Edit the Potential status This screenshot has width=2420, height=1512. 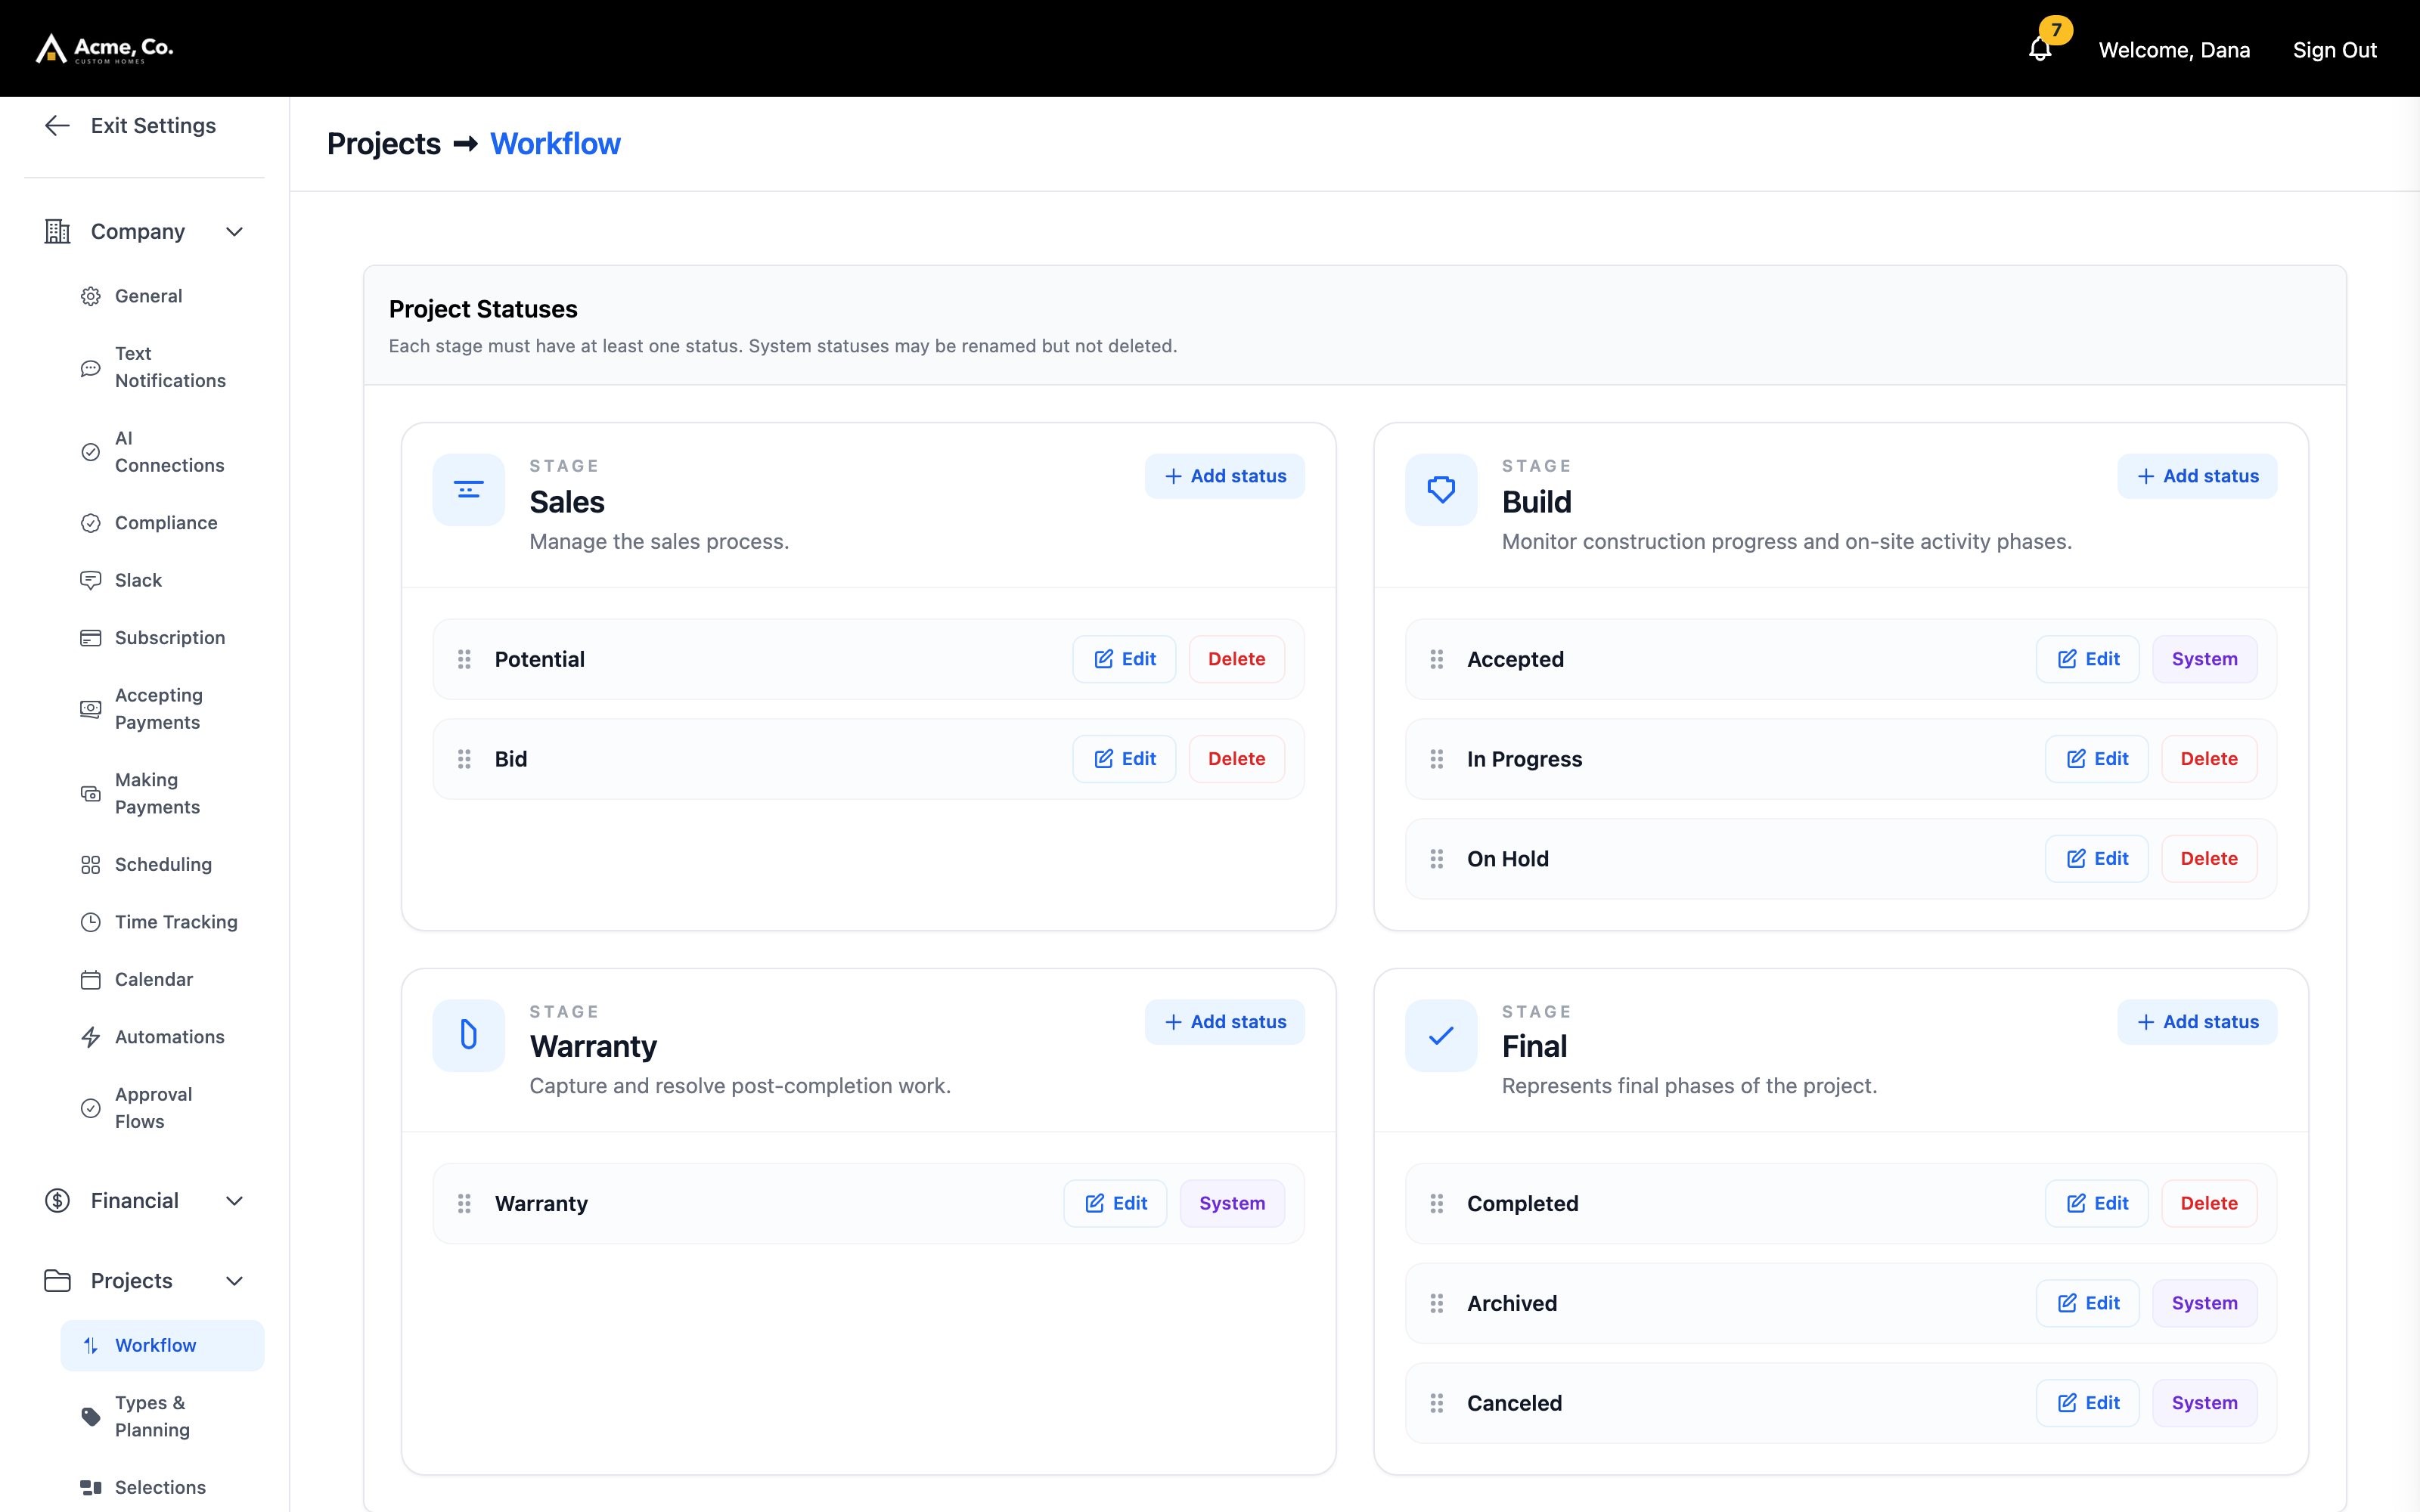[x=1124, y=659]
